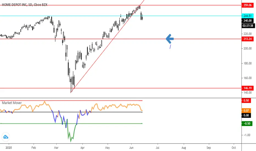Click the 2020 label on time axis
Image resolution: width=256 pixels, height=151 pixels.
[x=9, y=148]
